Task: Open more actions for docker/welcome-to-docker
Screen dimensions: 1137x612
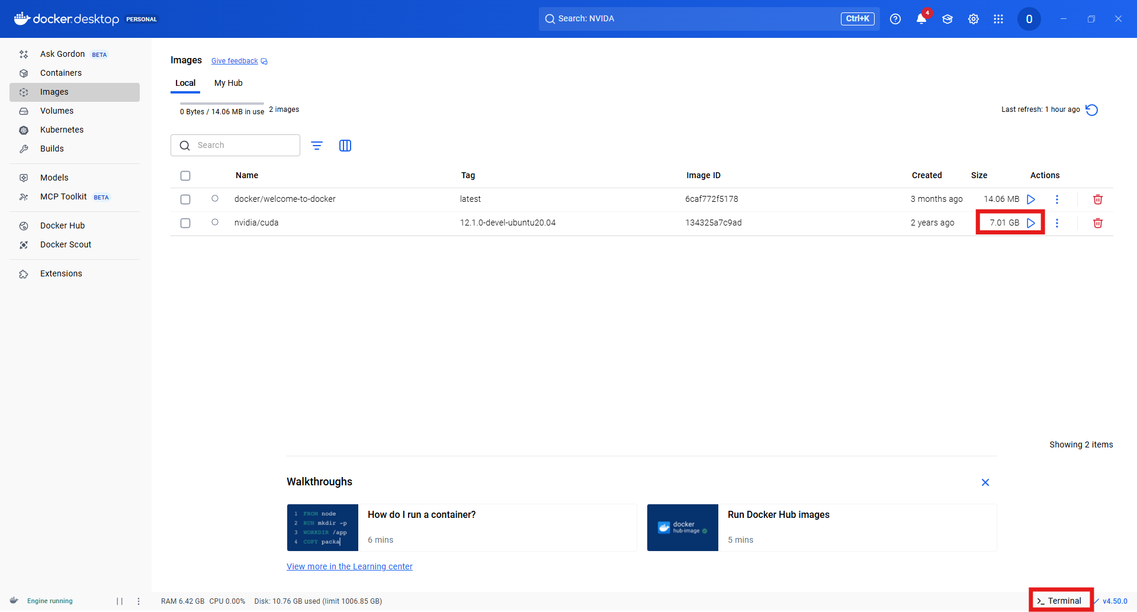Action: point(1057,199)
